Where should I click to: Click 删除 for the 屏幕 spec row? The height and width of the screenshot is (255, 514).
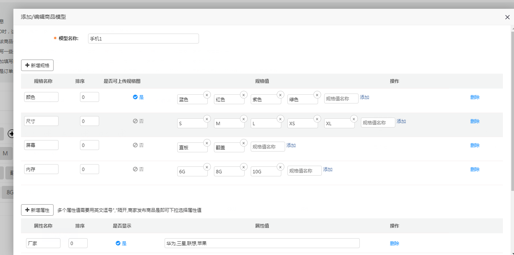tap(475, 145)
